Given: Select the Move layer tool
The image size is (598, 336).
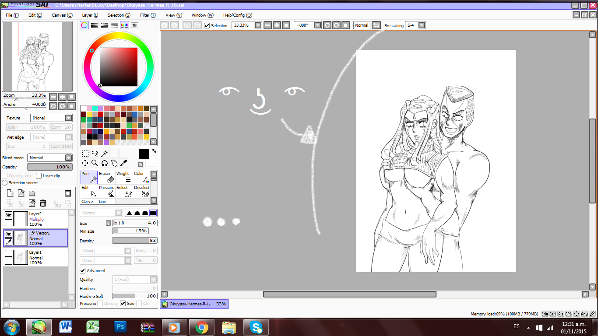Looking at the screenshot, I should (85, 163).
